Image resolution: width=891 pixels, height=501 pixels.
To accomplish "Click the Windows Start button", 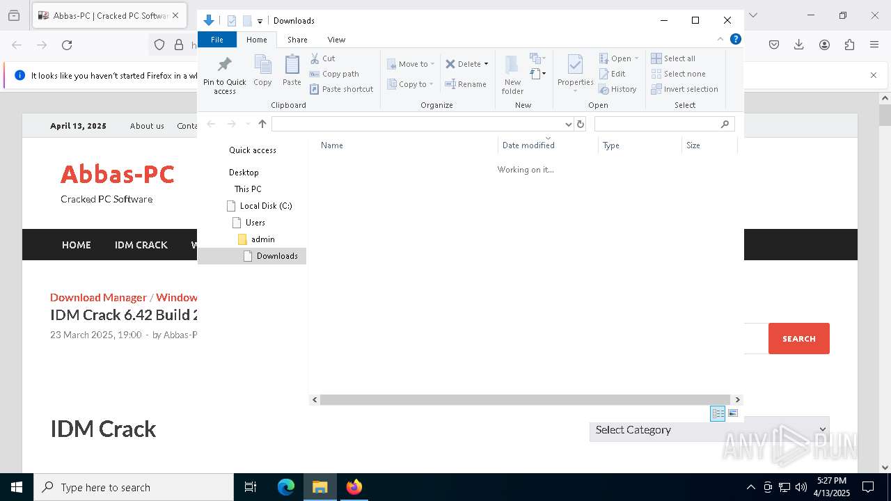I will 17,487.
